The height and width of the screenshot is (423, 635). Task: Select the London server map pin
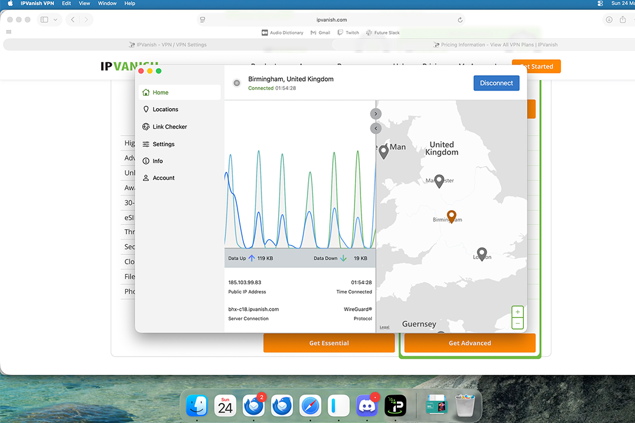click(x=482, y=254)
